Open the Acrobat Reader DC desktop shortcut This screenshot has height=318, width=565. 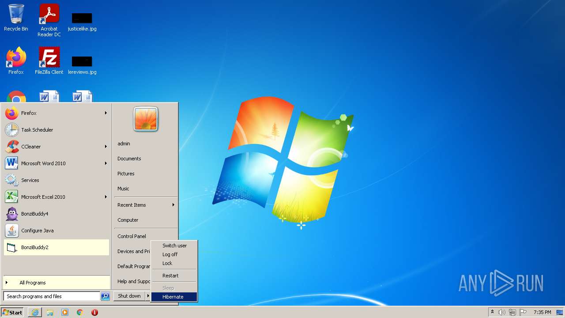coord(49,21)
